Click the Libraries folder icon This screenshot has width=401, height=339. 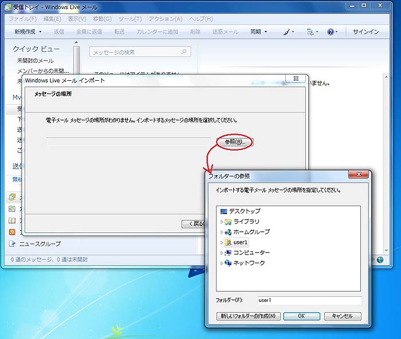(x=228, y=222)
